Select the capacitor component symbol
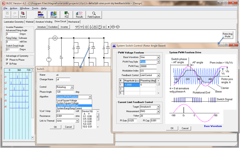 (86, 27)
